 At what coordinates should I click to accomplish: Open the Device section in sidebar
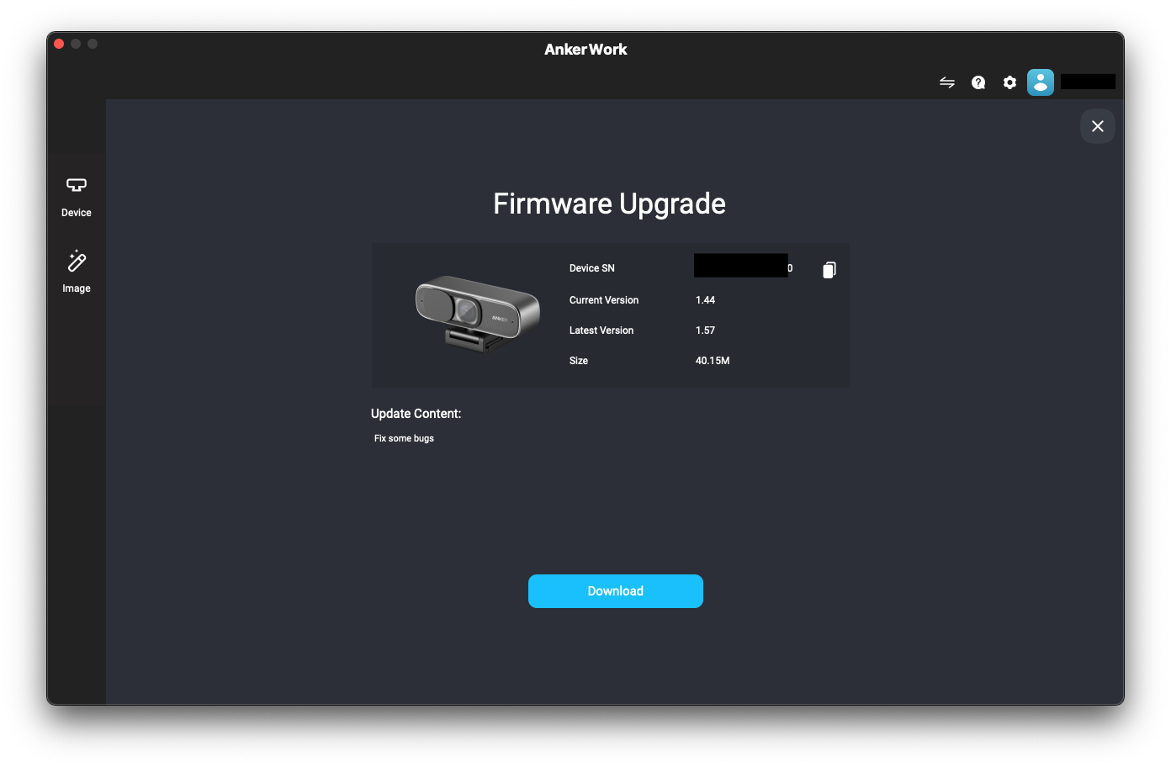pyautogui.click(x=77, y=197)
